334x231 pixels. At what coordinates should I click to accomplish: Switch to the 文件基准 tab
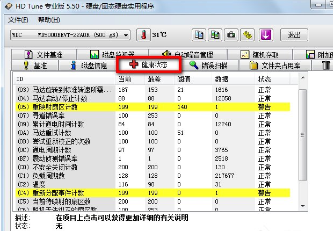pyautogui.click(x=44, y=55)
